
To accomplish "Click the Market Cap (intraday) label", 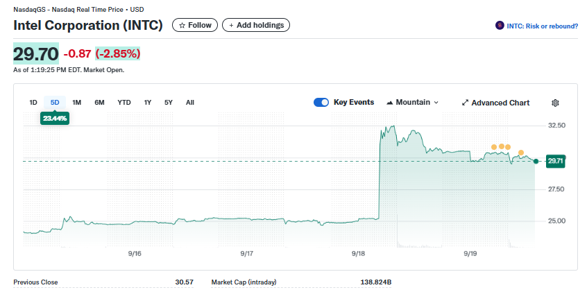I will (244, 282).
